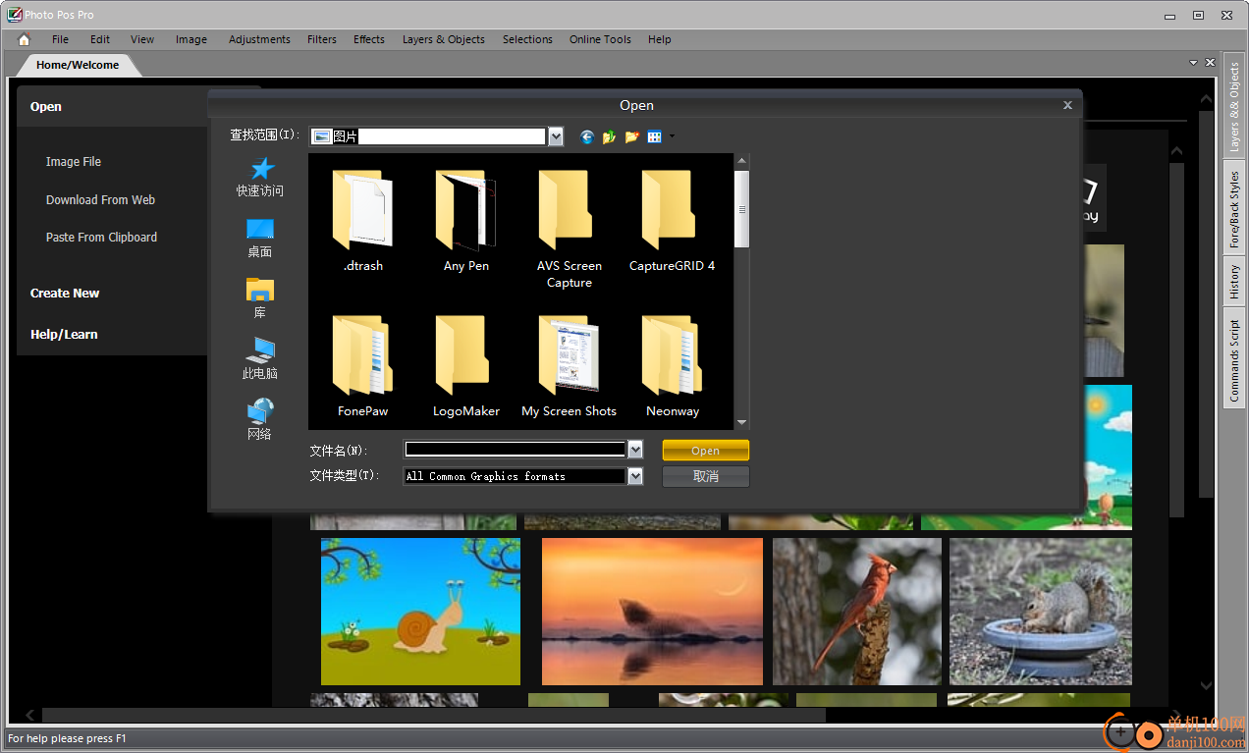Open the view menu icon

tap(655, 136)
